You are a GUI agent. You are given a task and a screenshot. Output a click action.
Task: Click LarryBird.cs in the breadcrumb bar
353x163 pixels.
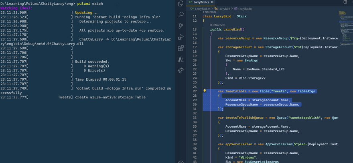coord(203,9)
